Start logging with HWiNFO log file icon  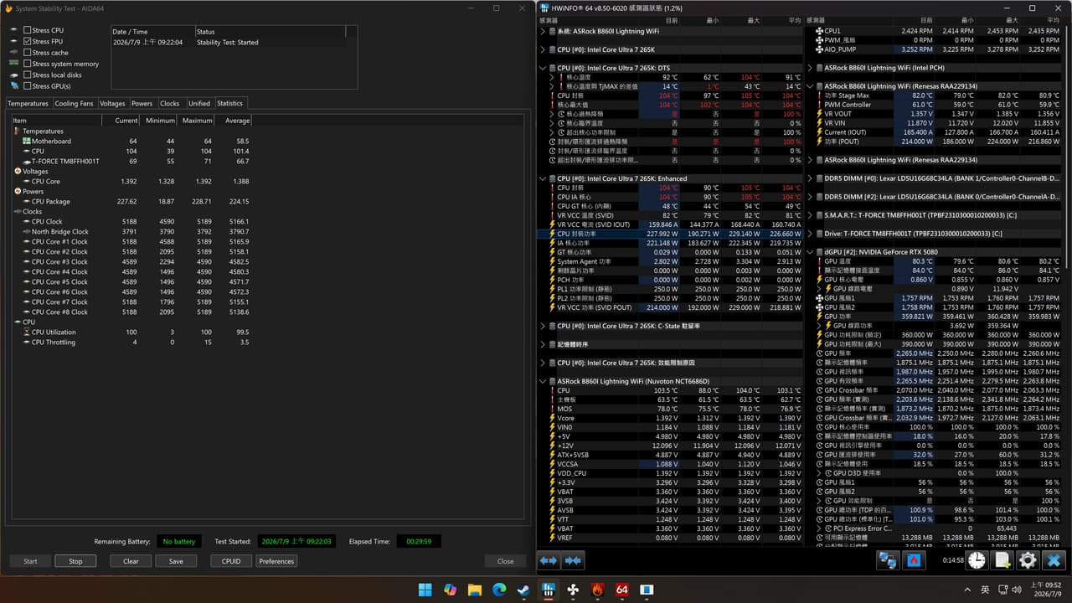(1002, 560)
